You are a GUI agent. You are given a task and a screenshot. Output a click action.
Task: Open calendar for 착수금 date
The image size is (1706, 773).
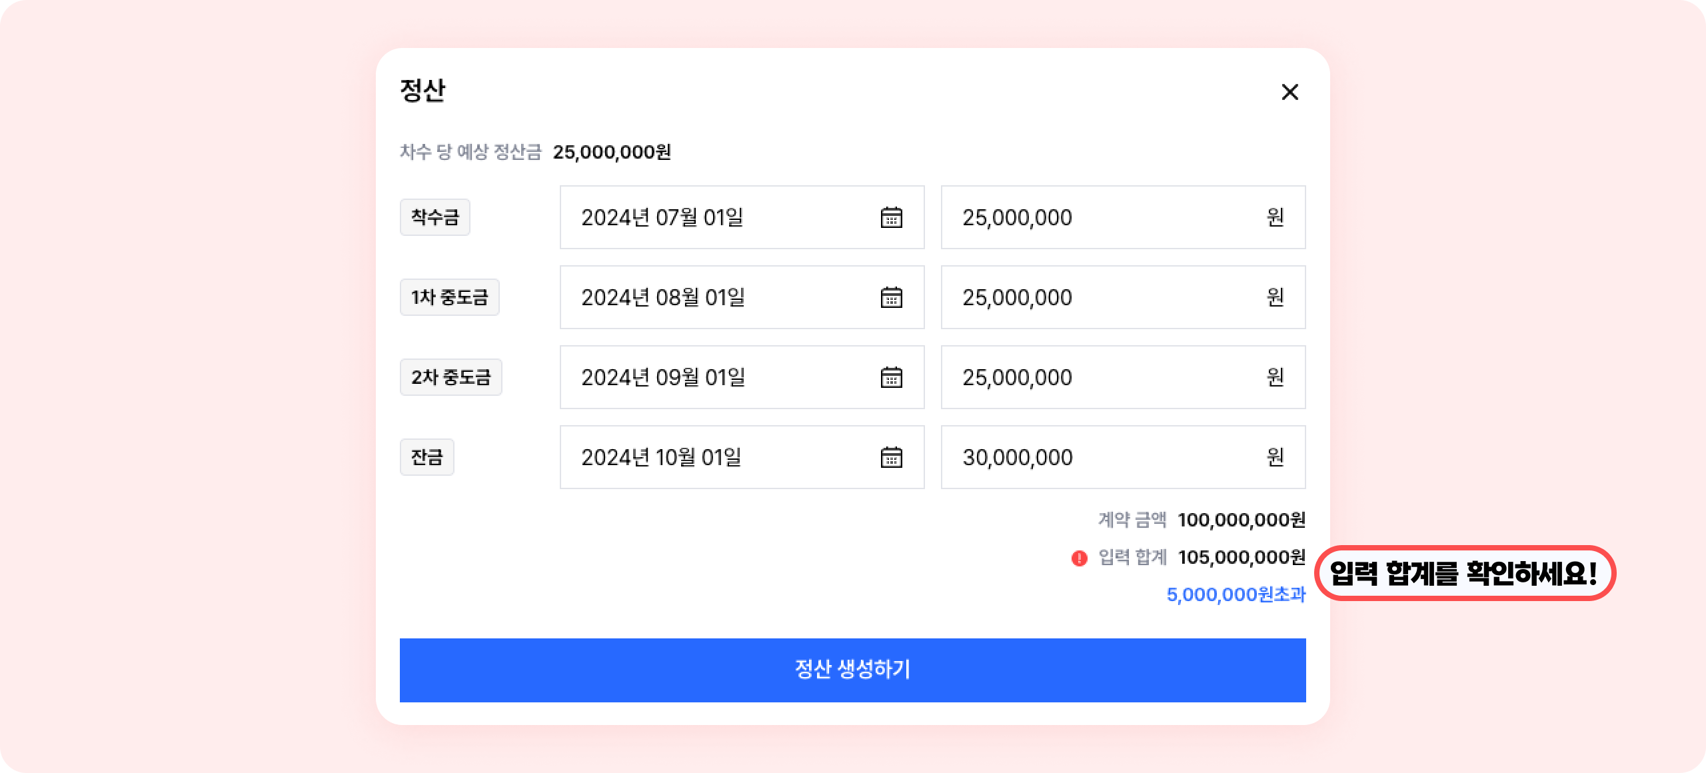891,217
